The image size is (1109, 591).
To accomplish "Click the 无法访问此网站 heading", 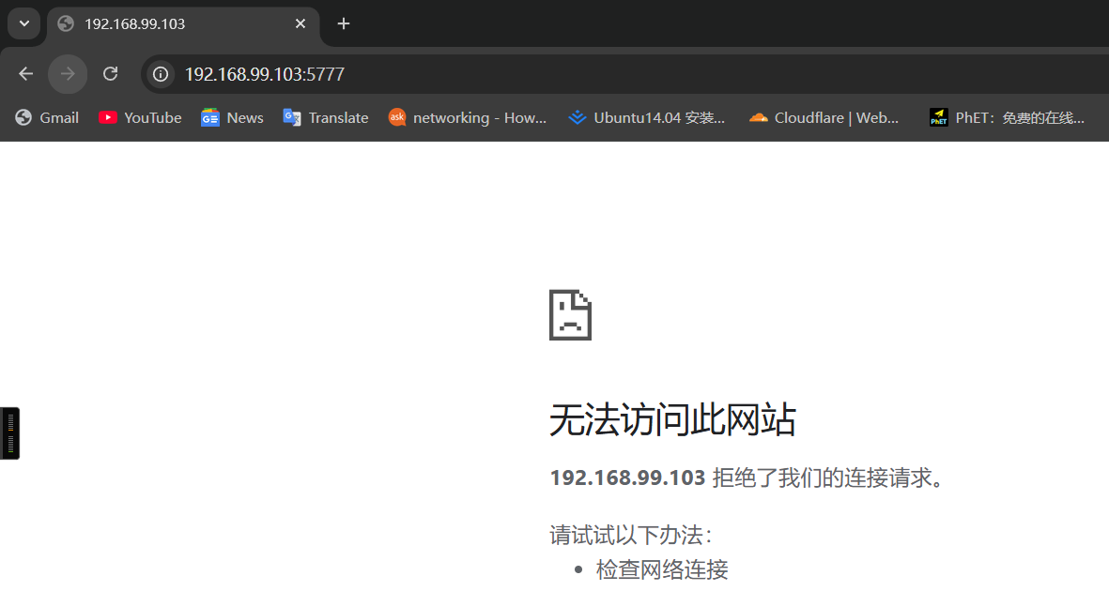I will click(x=672, y=420).
